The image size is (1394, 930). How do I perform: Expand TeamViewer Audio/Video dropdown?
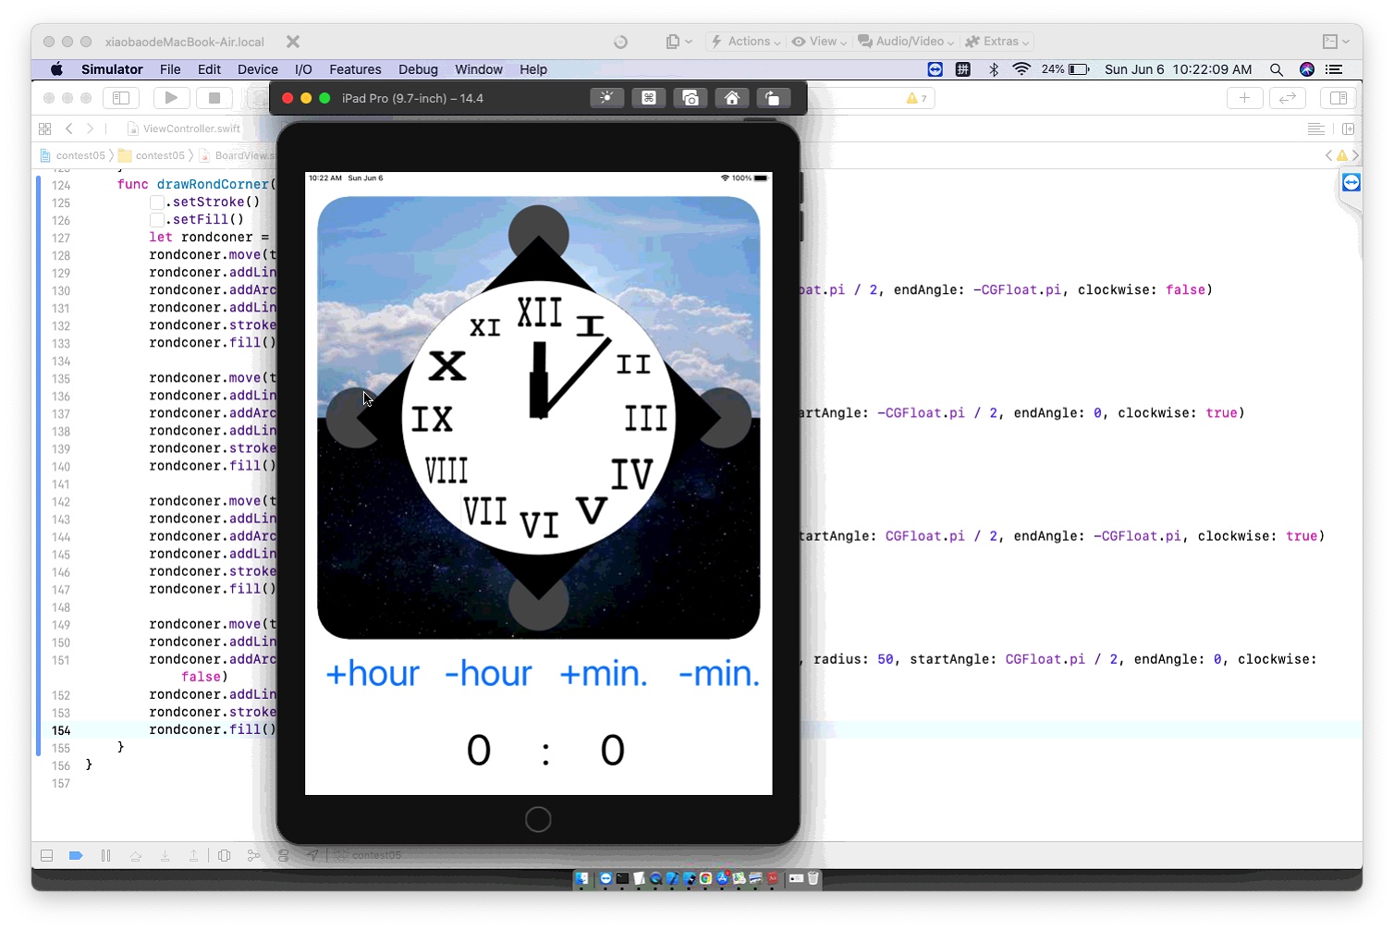(906, 42)
